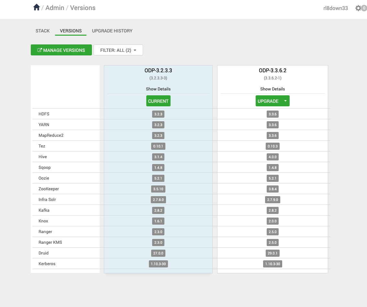367x307 pixels.
Task: Click the Manage Versions button
Action: point(61,50)
